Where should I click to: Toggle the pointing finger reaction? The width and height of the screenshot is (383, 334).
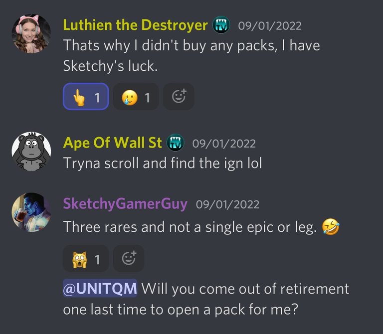point(86,96)
